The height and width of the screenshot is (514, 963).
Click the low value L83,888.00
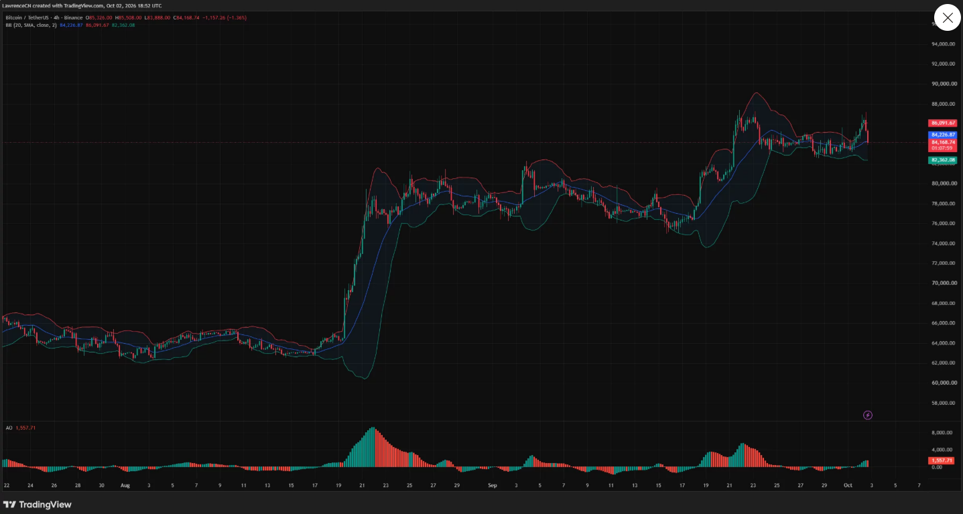click(157, 17)
